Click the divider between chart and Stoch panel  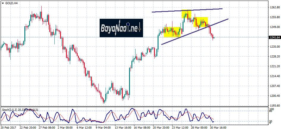pos(134,107)
